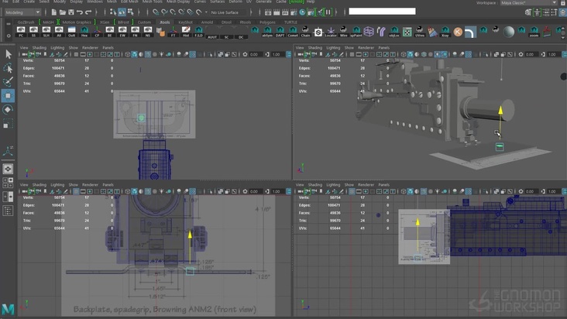
Task: Choose the Rotate tool in the toolbox
Action: click(8, 110)
